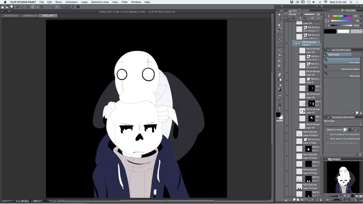
Task: Click the Navigator preview thumbnail
Action: coord(343,177)
